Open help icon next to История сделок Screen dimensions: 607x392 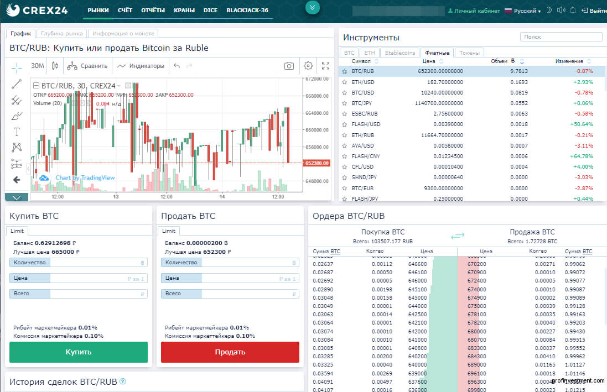pos(123,381)
